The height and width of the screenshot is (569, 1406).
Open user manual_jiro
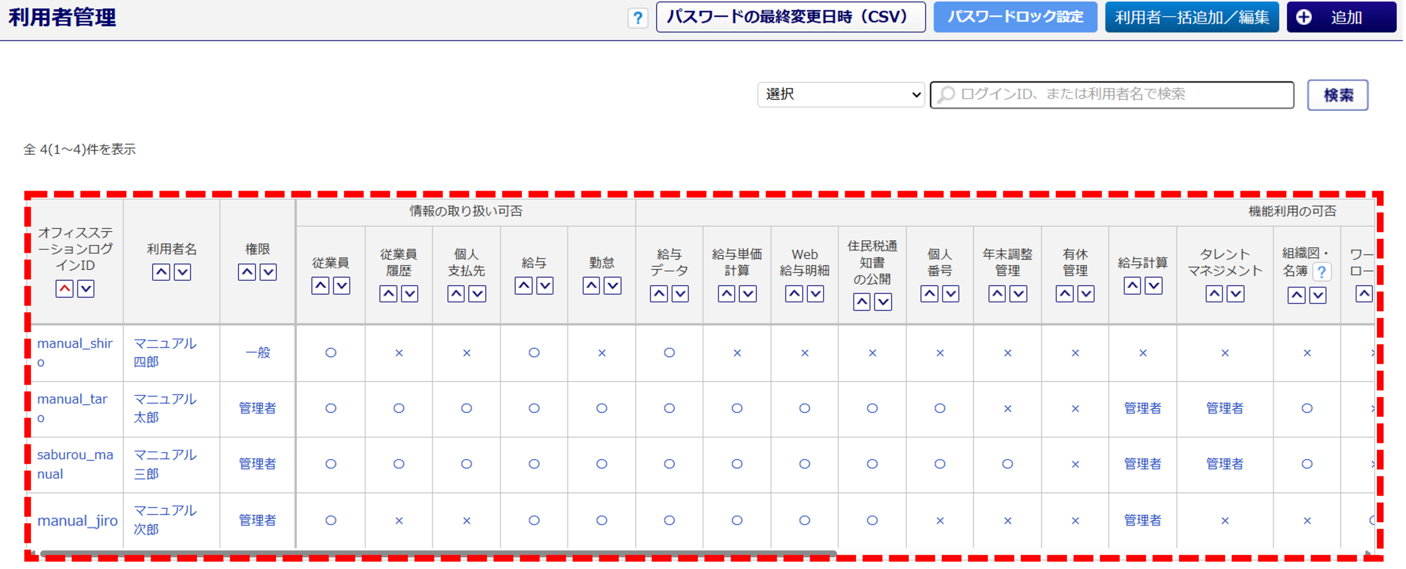click(x=77, y=521)
